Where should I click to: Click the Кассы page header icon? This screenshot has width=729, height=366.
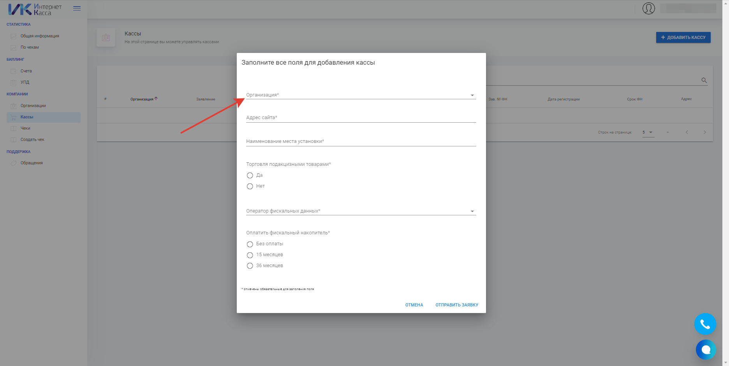coord(106,37)
